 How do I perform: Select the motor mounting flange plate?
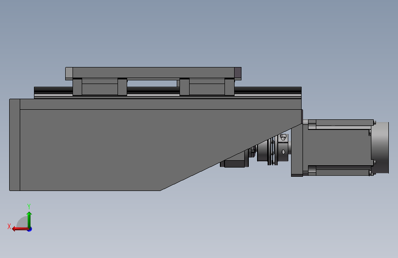(297, 150)
